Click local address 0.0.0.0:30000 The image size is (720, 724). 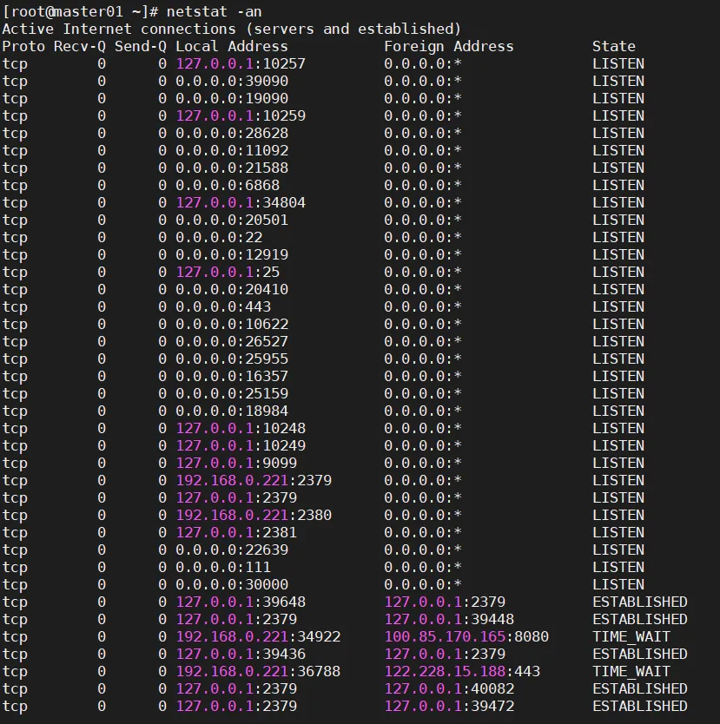click(232, 584)
